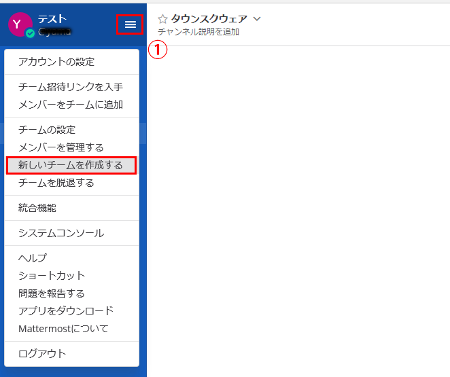Show ショートカット keyboard shortcuts list

coord(52,276)
